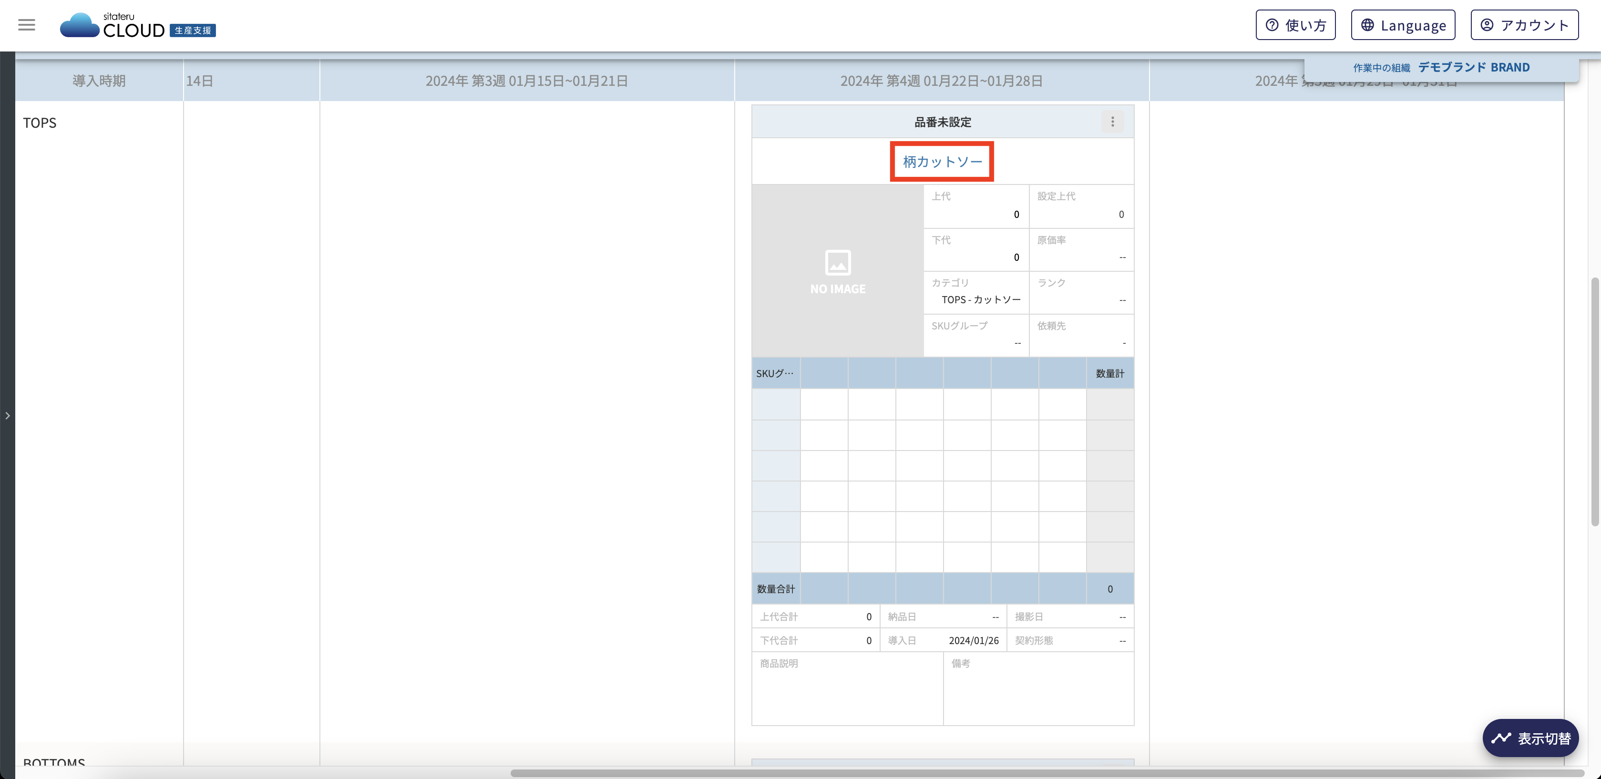Click the TOPS category row label
The image size is (1601, 779).
(40, 123)
